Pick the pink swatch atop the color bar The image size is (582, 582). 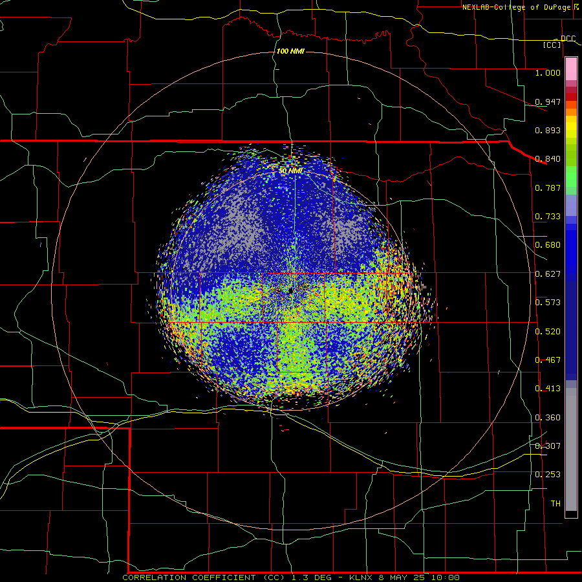571,69
